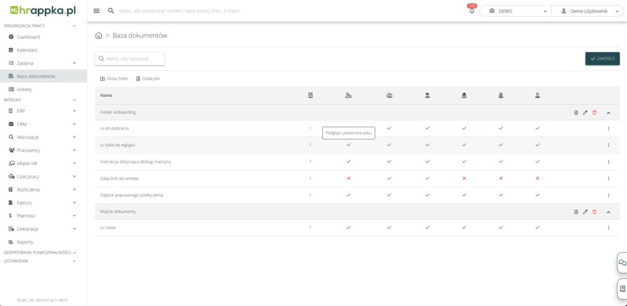Delete the Ważne dokumenty folder
This screenshot has width=627, height=306.
point(594,212)
